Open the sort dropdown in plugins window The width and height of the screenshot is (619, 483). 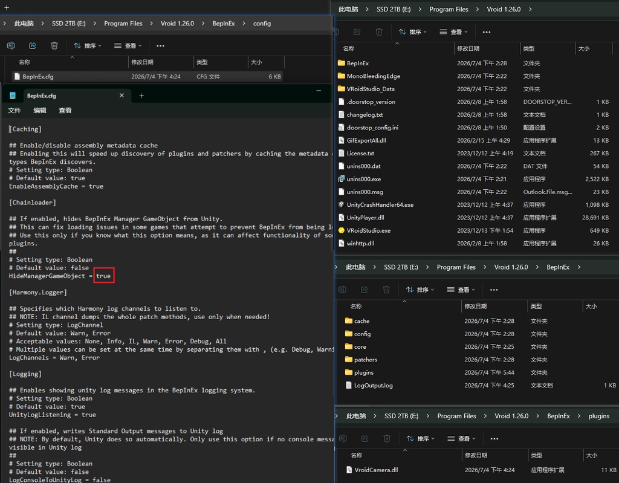pos(421,438)
